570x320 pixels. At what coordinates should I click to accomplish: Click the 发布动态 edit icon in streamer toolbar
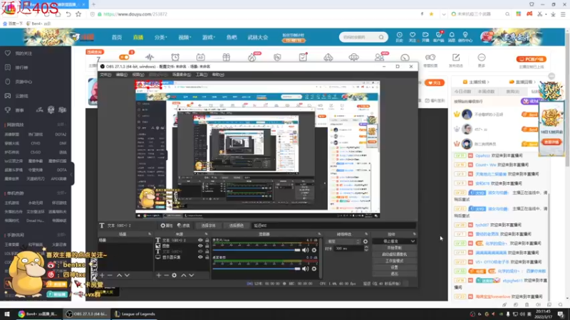tap(456, 58)
